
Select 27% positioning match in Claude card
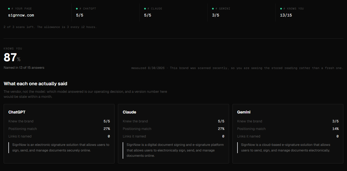tap(221, 129)
